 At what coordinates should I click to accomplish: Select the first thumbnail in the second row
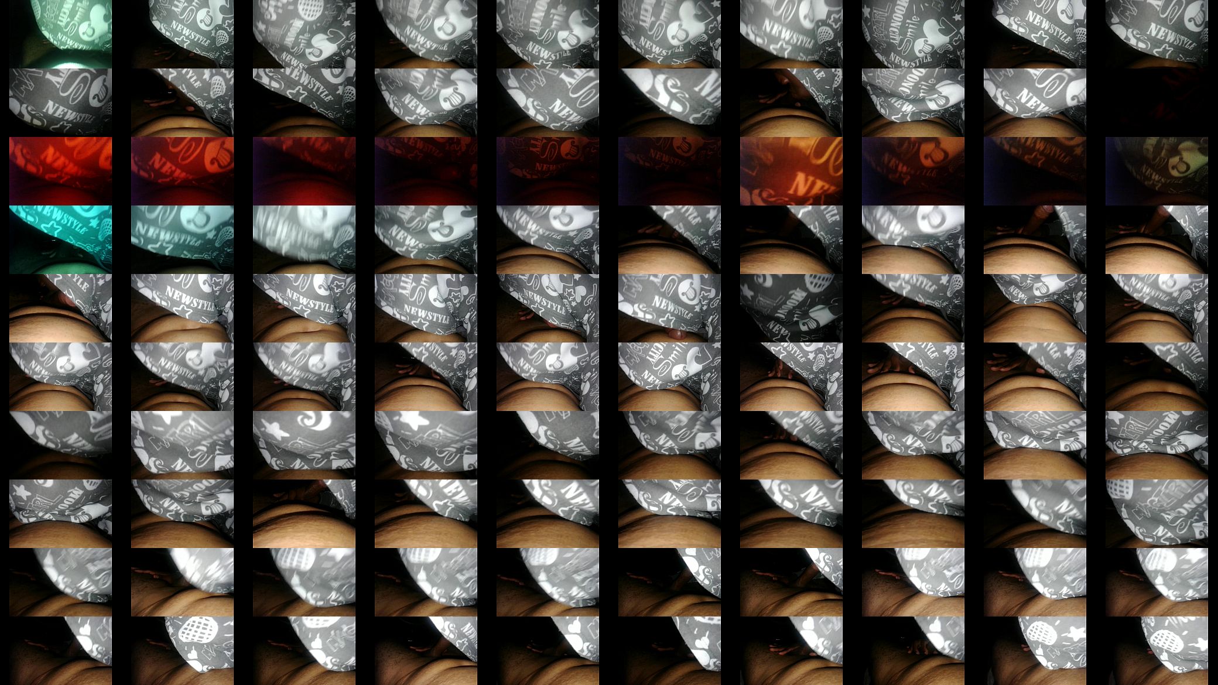tap(60, 102)
